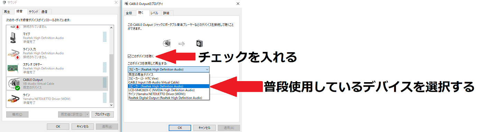Click the 構成(C) button
Image resolution: width=477 pixels, height=132 pixels.
(17, 114)
